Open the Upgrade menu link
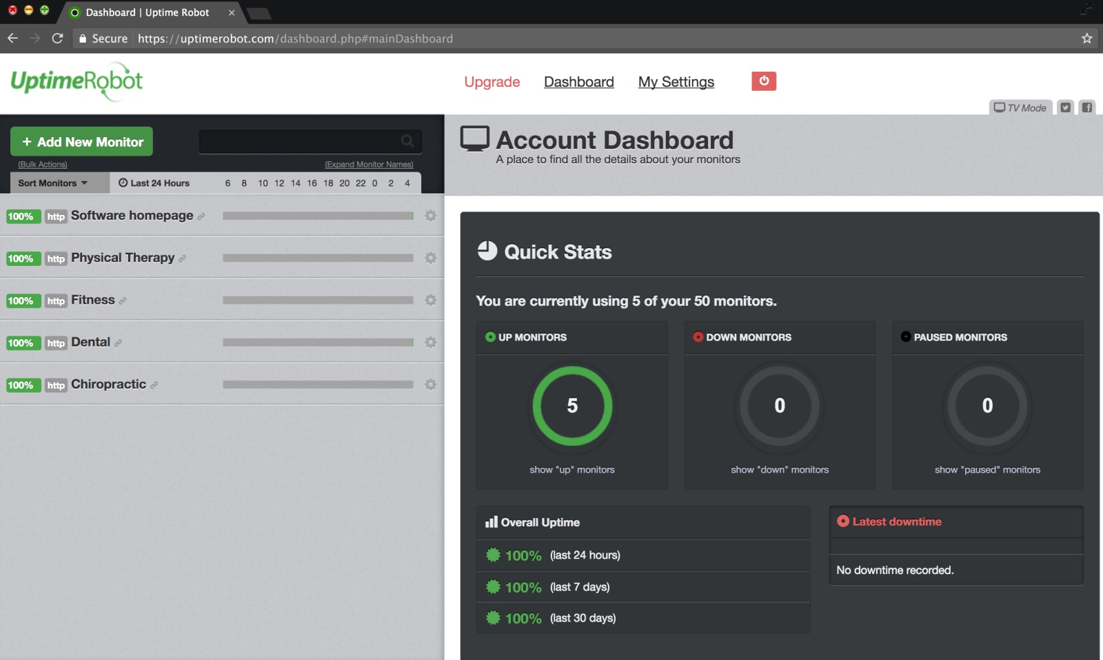This screenshot has width=1103, height=660. click(492, 82)
